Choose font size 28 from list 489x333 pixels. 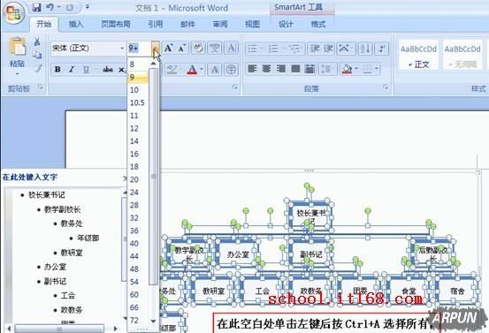click(x=138, y=205)
